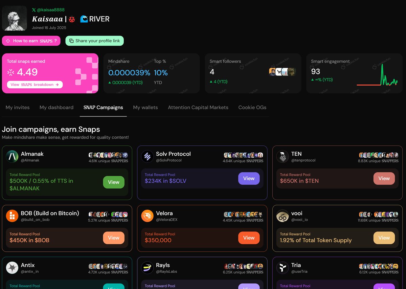Click the $450K in $BOB text

(29, 240)
